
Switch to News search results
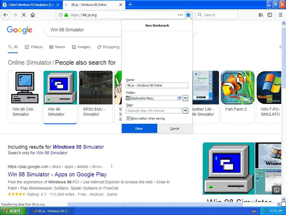point(57,47)
